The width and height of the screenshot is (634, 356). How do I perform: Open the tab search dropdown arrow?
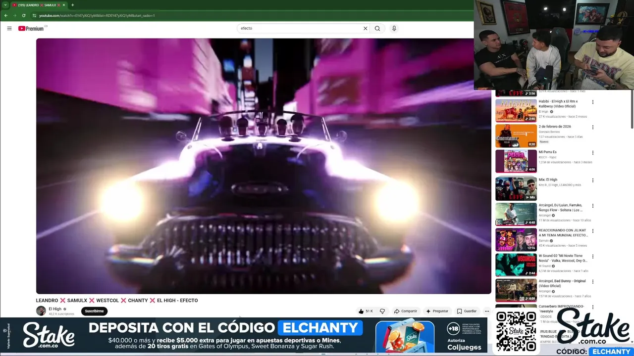[x=5, y=5]
